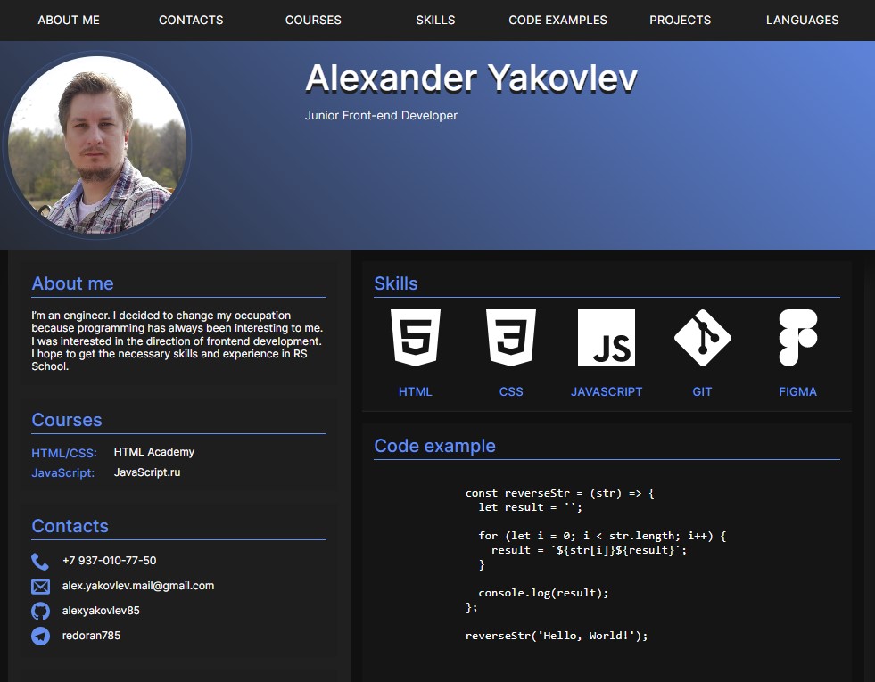This screenshot has height=682, width=875.
Task: Open the PROJECTS navigation item
Action: coord(680,20)
